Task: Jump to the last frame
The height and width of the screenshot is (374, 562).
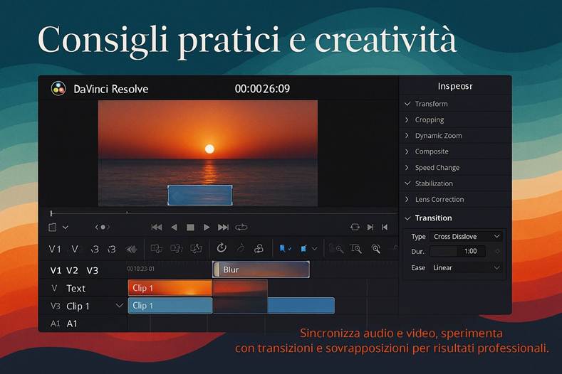Action: click(x=223, y=228)
